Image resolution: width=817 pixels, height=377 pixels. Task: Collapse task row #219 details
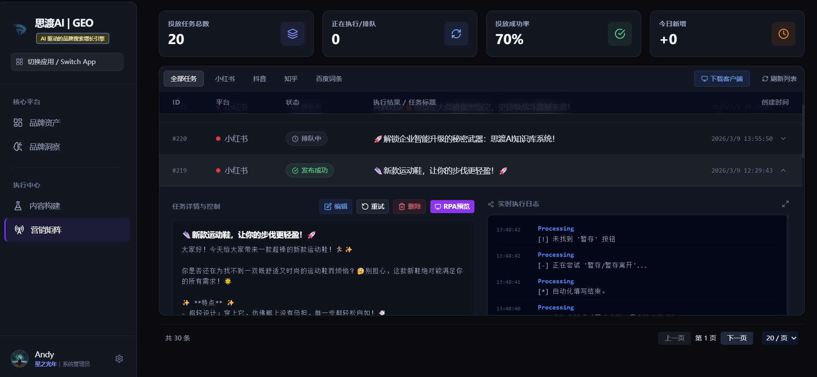coord(783,170)
